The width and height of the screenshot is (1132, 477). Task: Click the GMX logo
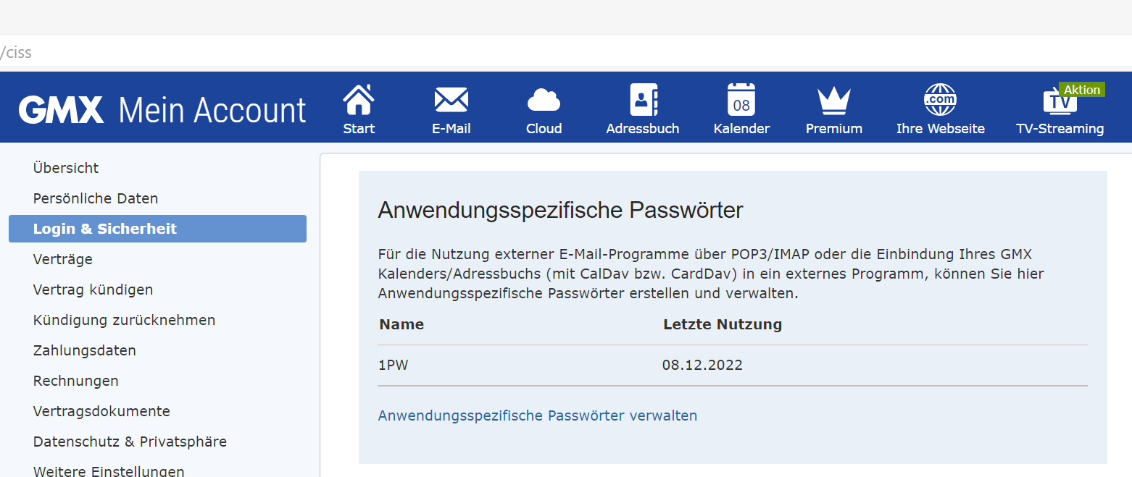pyautogui.click(x=62, y=110)
